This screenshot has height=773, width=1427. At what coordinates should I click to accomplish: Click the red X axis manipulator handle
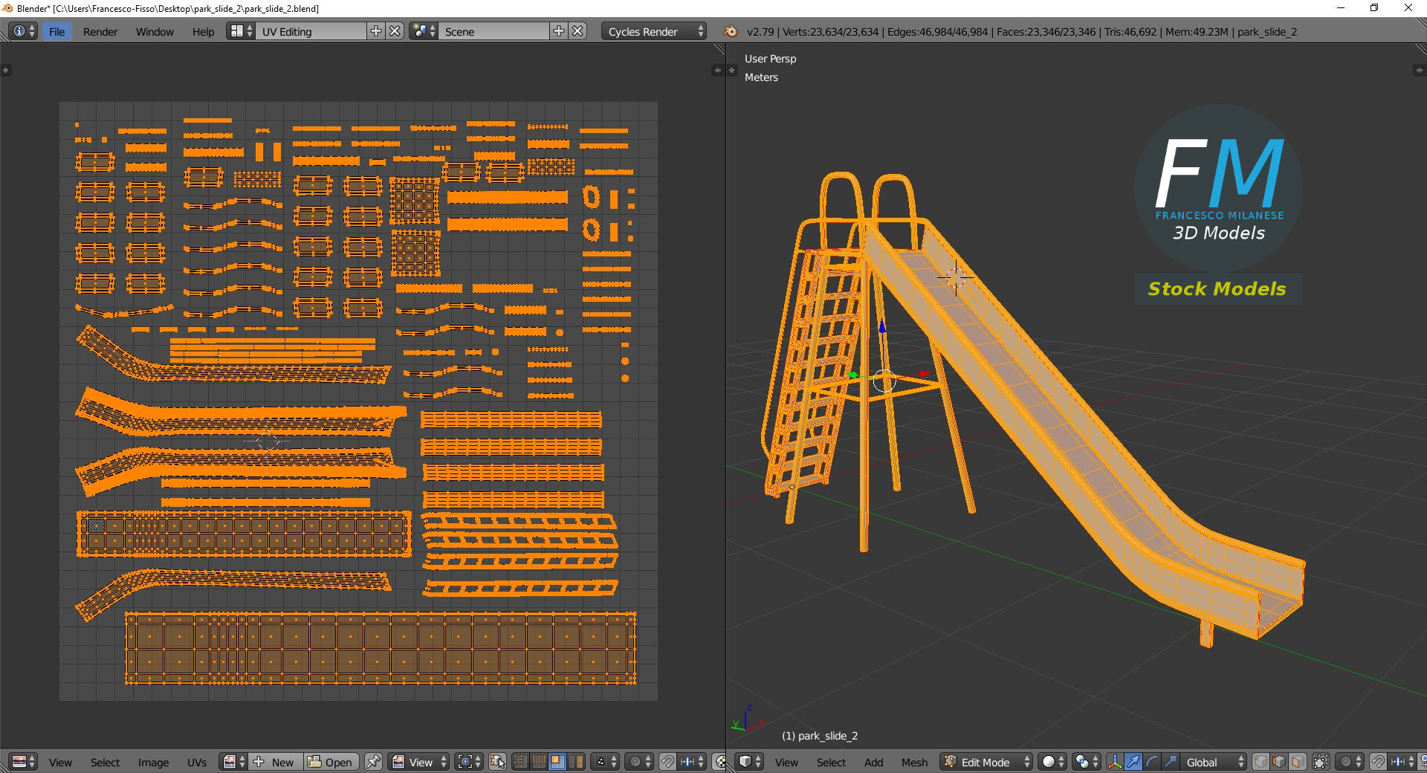(924, 373)
